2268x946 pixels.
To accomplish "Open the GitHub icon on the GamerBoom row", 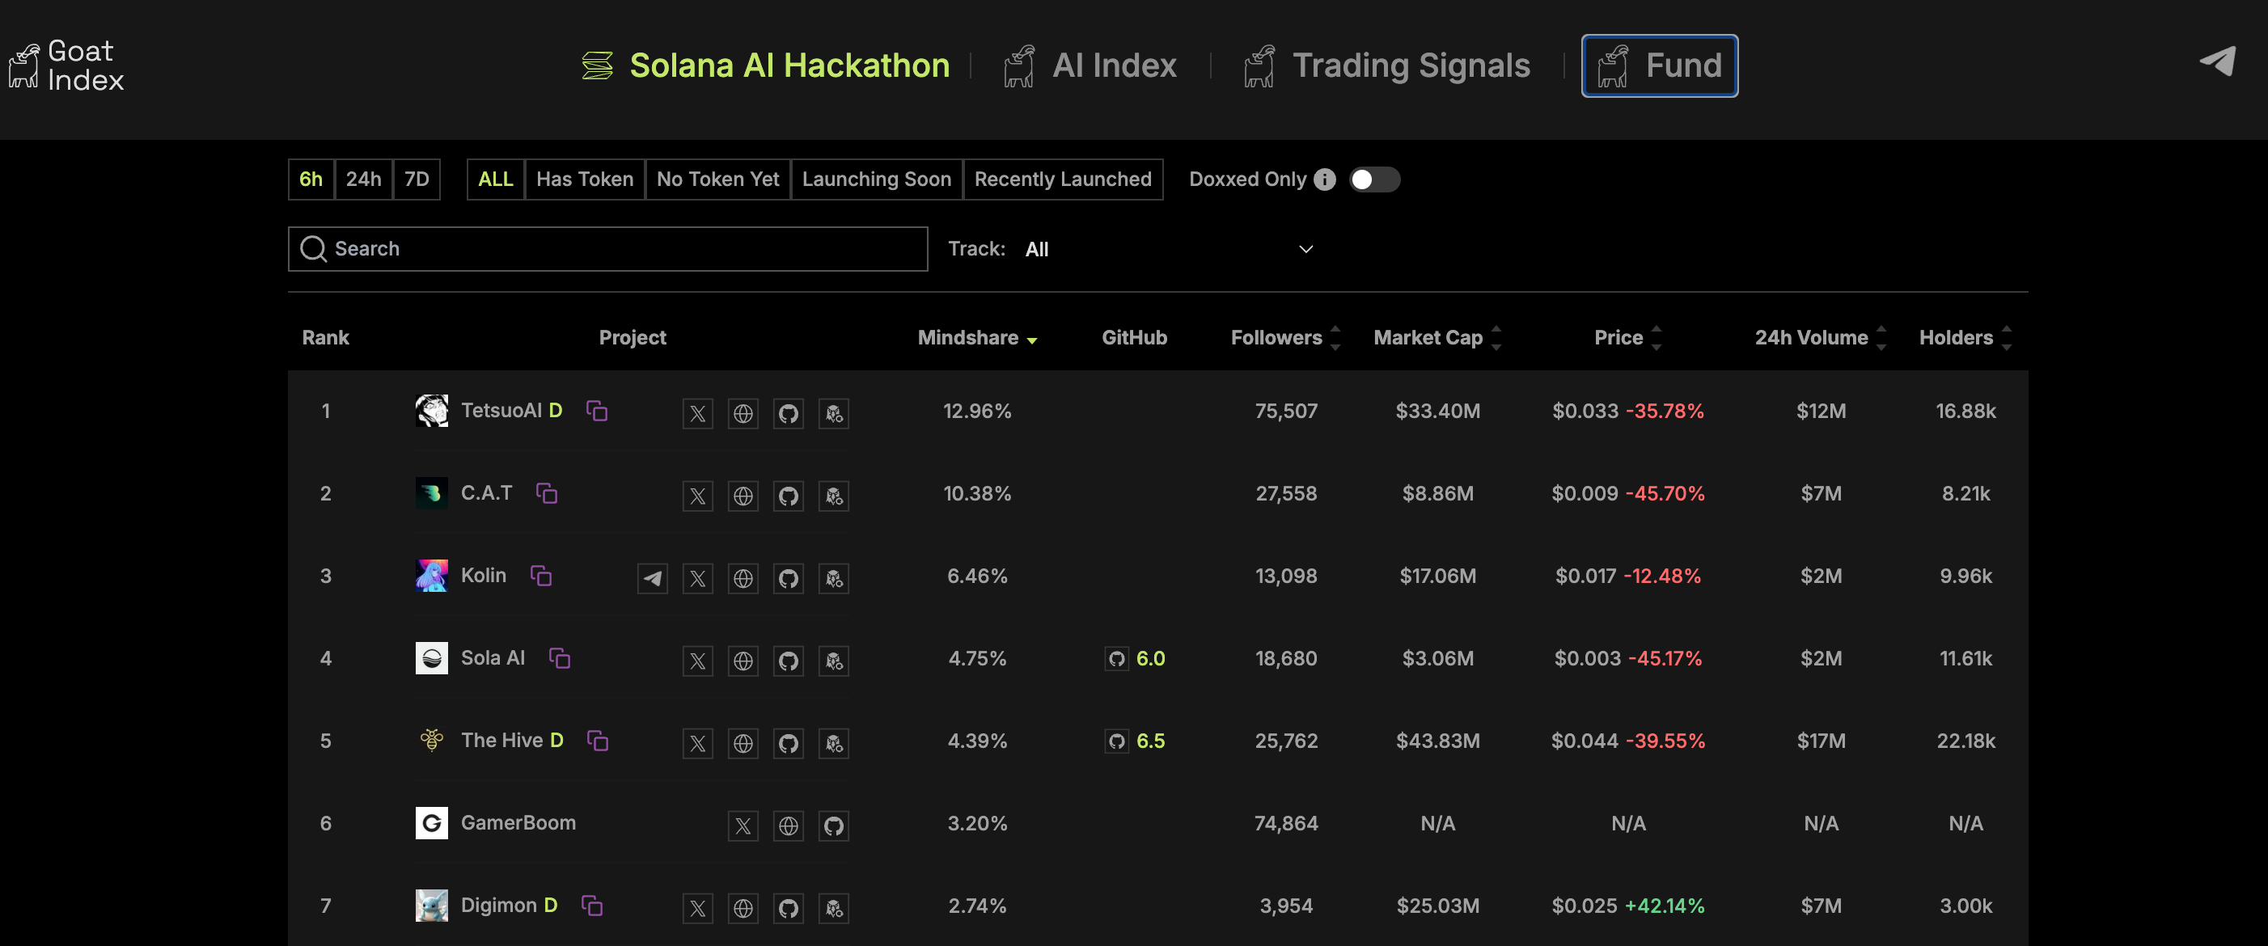I will 834,826.
